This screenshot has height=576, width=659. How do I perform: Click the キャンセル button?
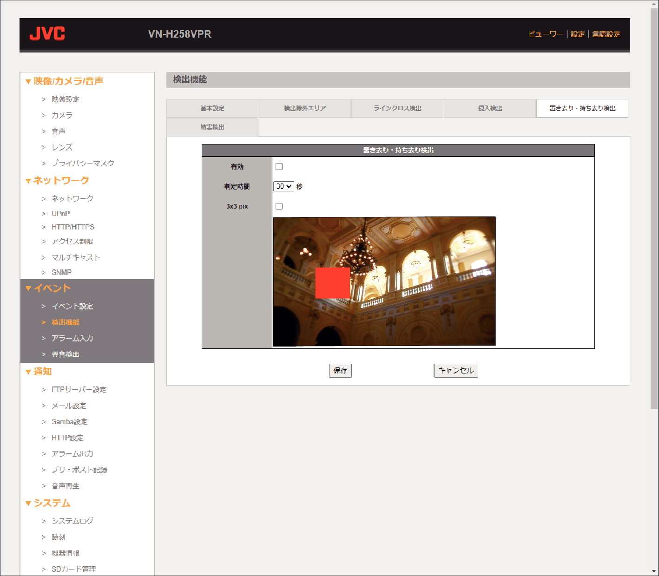(456, 370)
